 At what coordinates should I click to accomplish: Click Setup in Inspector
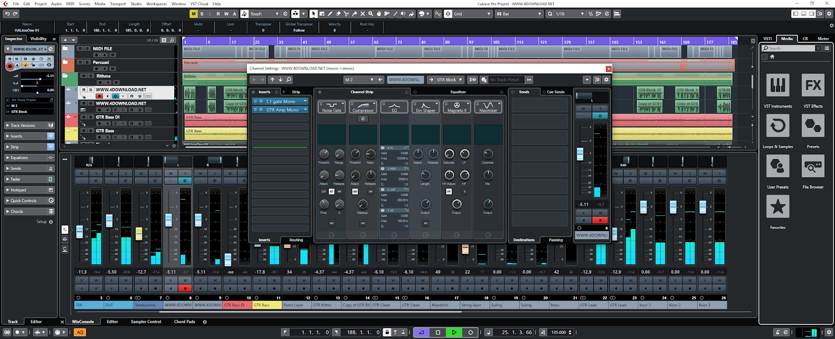click(x=42, y=222)
